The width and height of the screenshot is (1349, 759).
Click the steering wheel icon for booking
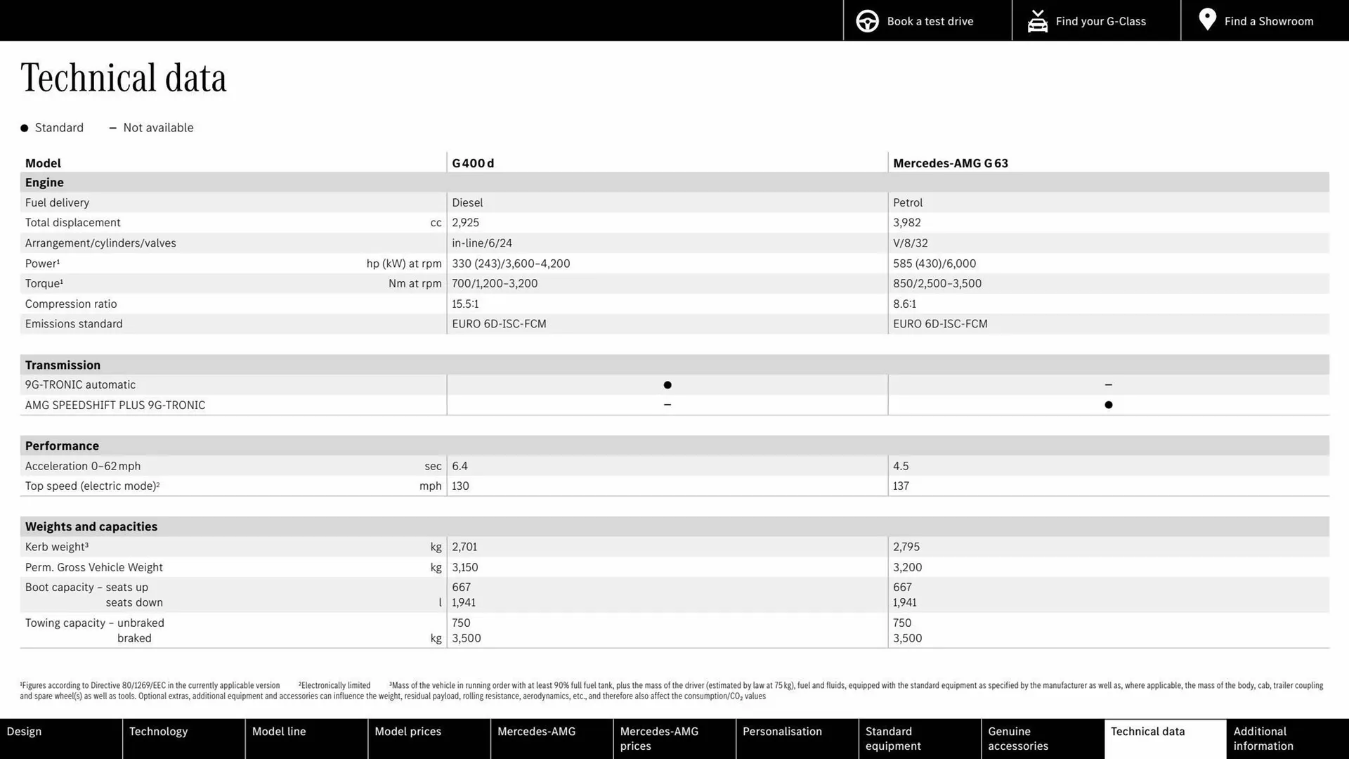pos(867,20)
